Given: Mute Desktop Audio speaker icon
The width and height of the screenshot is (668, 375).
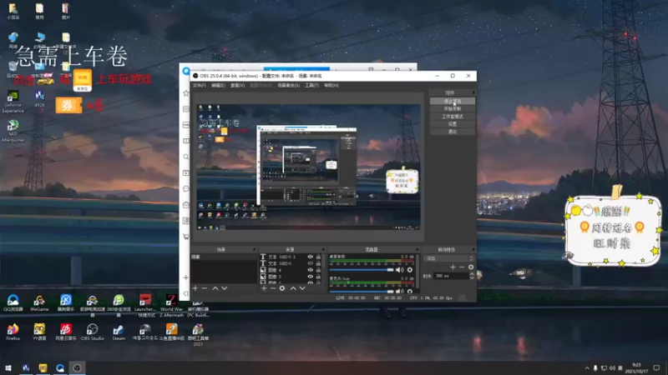Looking at the screenshot, I should (x=400, y=270).
